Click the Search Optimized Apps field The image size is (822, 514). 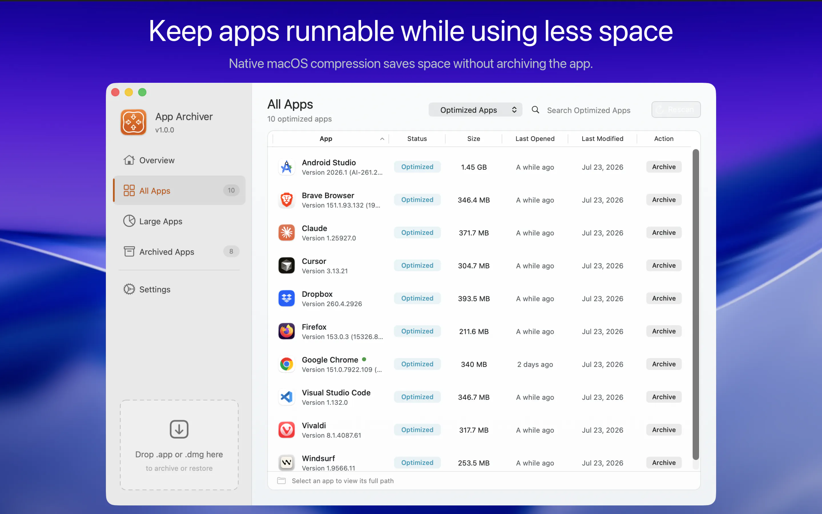pyautogui.click(x=588, y=110)
